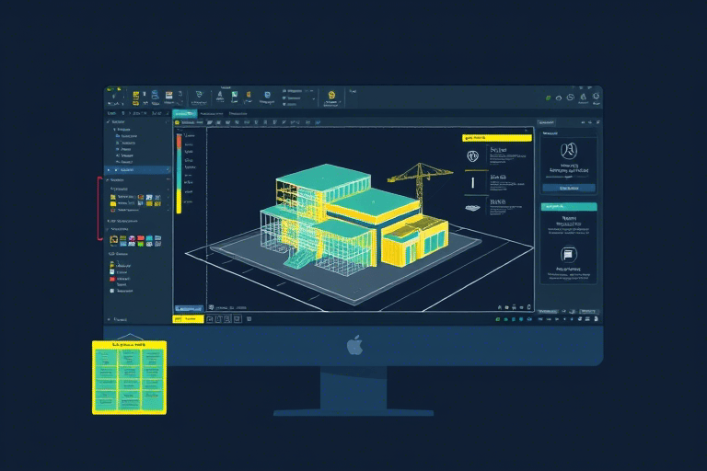The width and height of the screenshot is (707, 471).
Task: Switch to the active teal viewport tab
Action: tap(185, 113)
